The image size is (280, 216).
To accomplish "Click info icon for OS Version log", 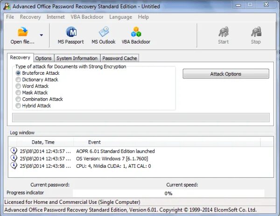I will pyautogui.click(x=14, y=158).
